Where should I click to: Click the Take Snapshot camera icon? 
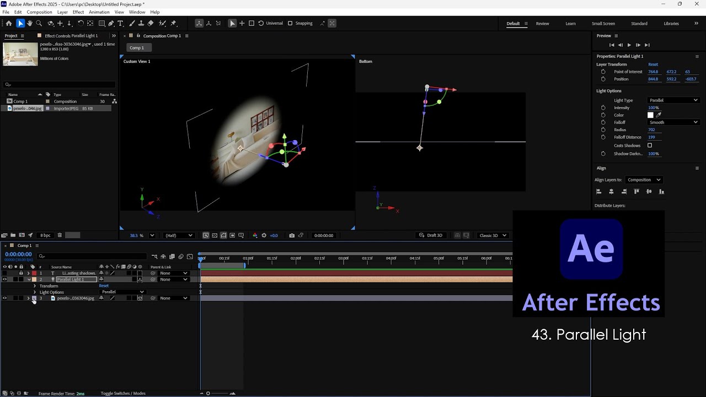click(292, 235)
